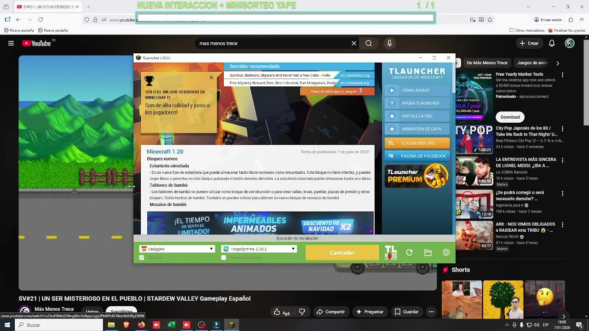Open Windows Start menu
Viewport: 589px width, 331px height.
tap(7, 325)
